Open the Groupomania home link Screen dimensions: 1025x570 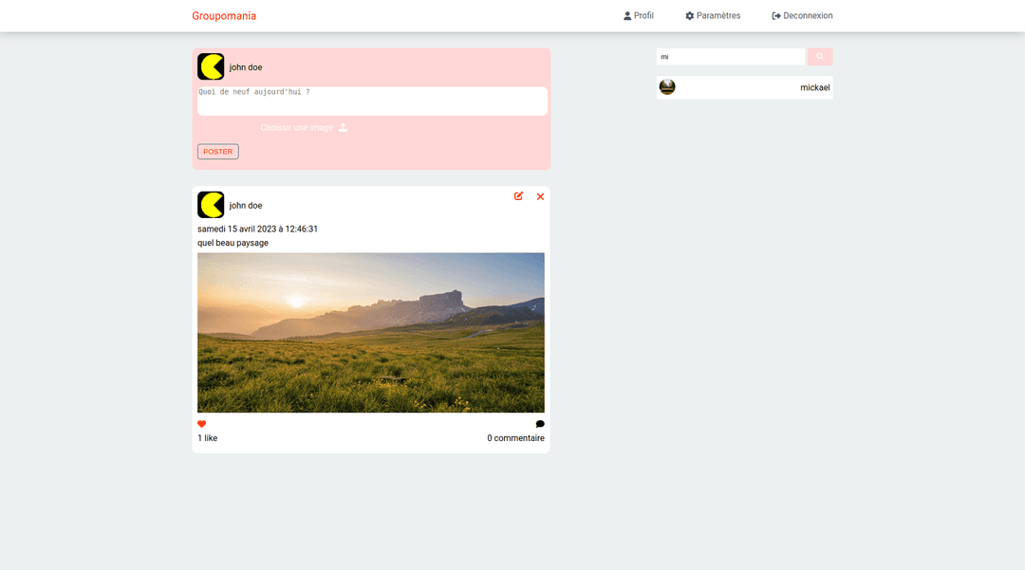(224, 16)
